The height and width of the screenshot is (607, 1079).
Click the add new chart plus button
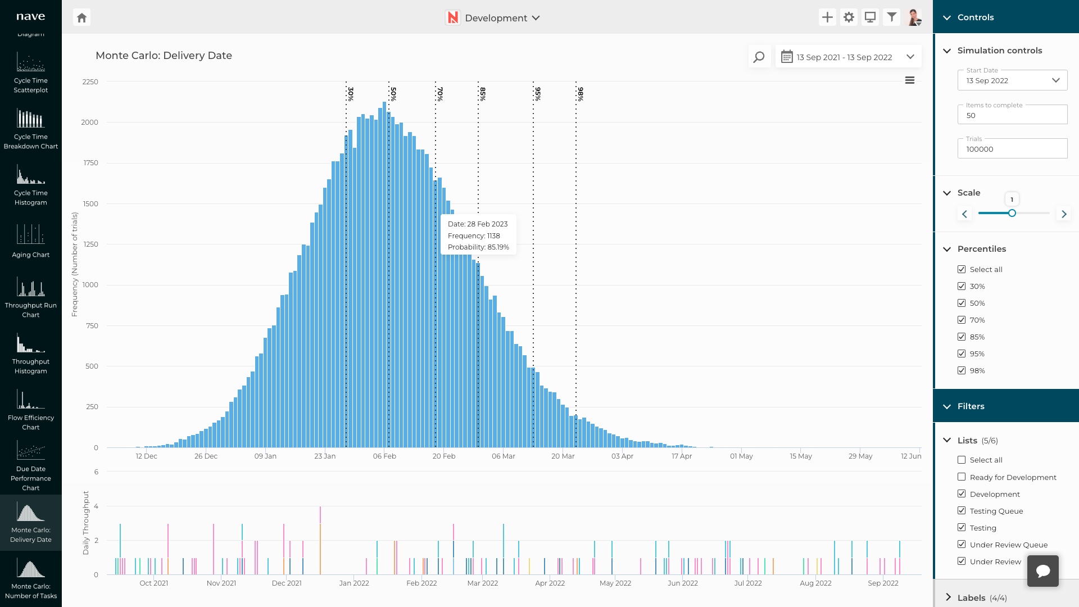tap(827, 17)
